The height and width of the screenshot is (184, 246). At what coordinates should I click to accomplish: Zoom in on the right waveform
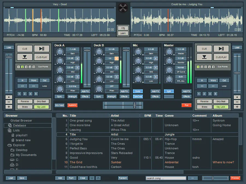tap(239, 29)
